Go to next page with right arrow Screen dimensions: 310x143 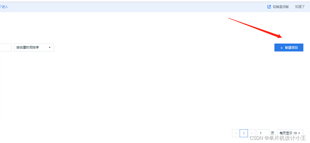[x=252, y=134]
